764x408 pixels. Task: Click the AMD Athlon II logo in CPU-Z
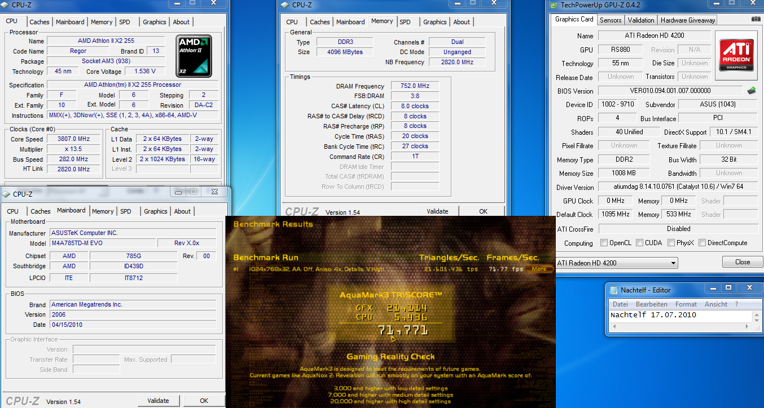pos(194,56)
